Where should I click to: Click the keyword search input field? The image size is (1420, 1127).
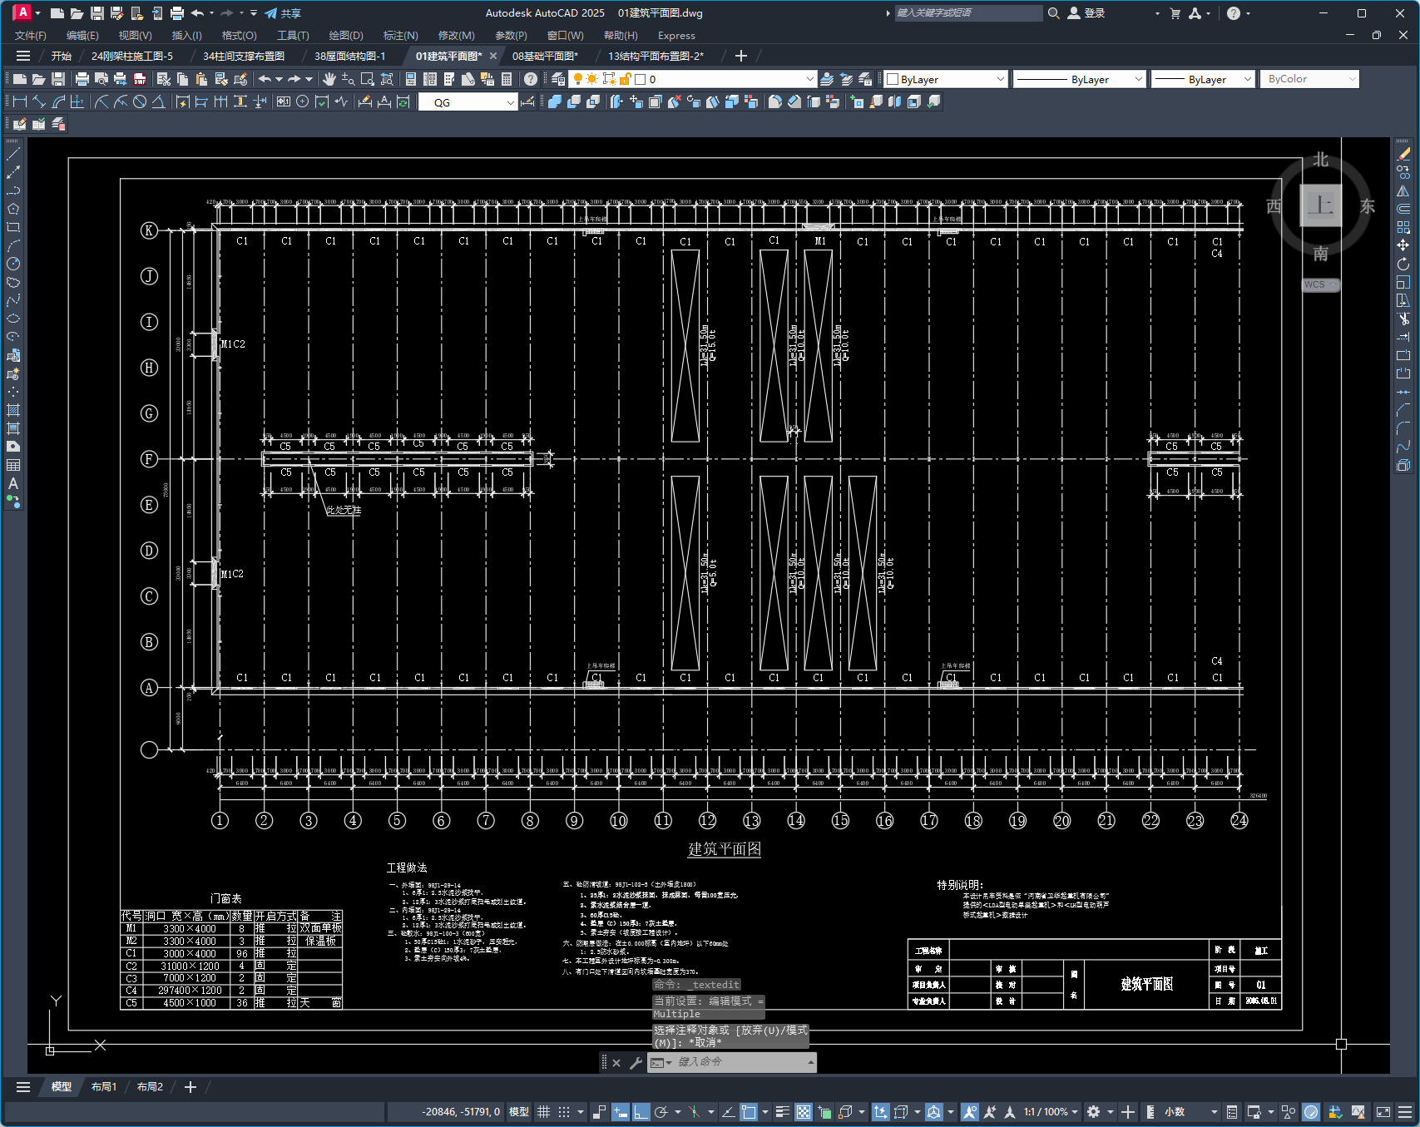(967, 13)
